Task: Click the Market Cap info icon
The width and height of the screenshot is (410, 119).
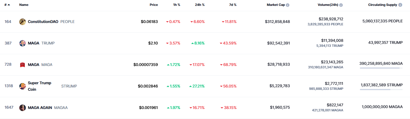Action: 288,5
